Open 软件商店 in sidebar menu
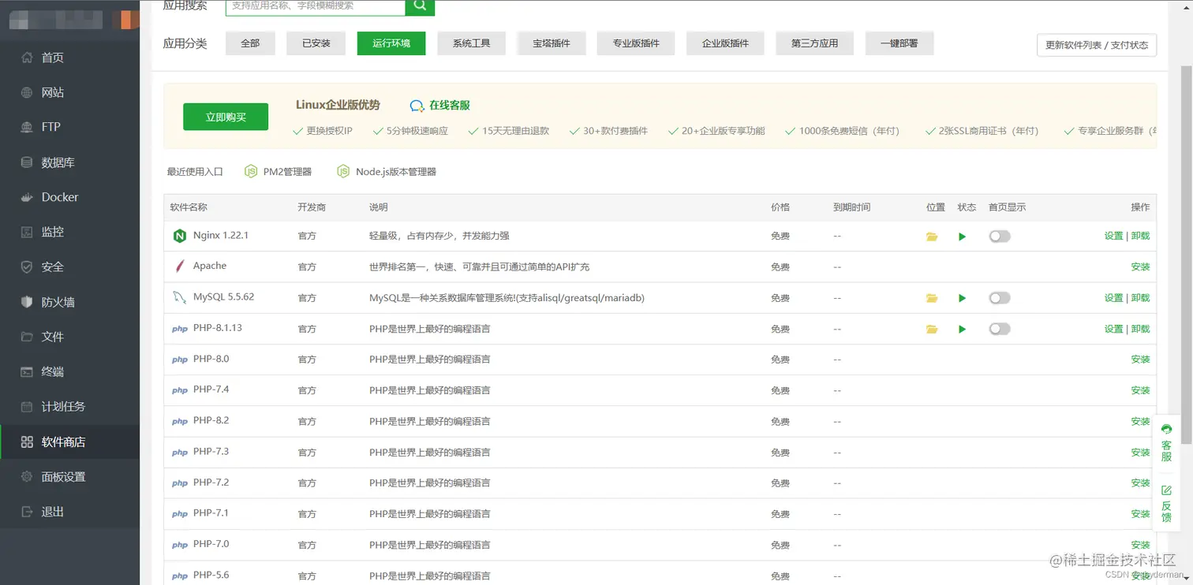This screenshot has width=1193, height=585. point(69,442)
